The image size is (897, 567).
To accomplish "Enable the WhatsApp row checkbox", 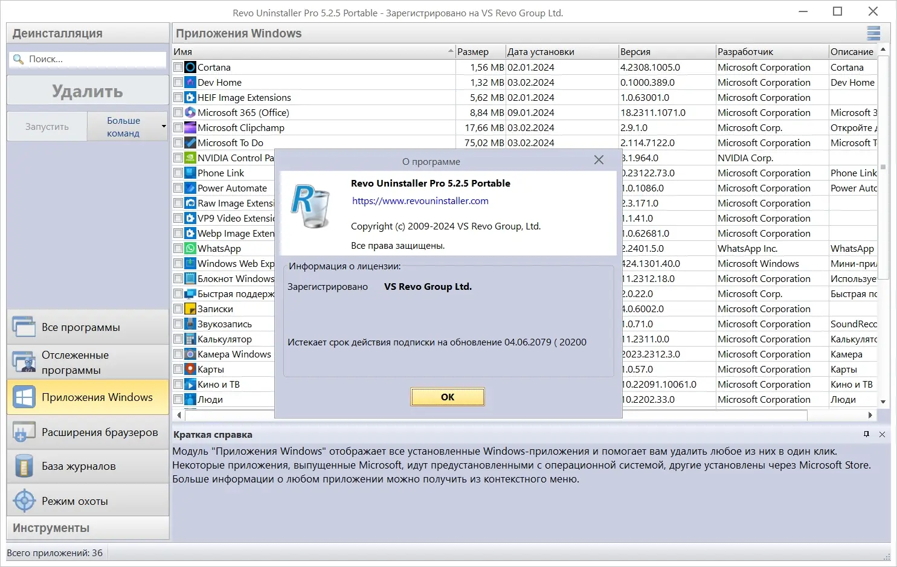I will [178, 248].
